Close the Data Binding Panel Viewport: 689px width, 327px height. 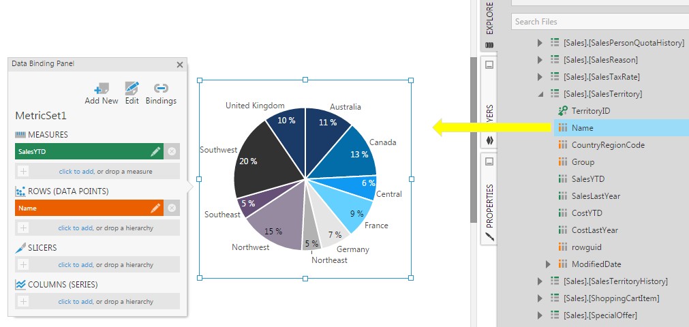click(180, 65)
